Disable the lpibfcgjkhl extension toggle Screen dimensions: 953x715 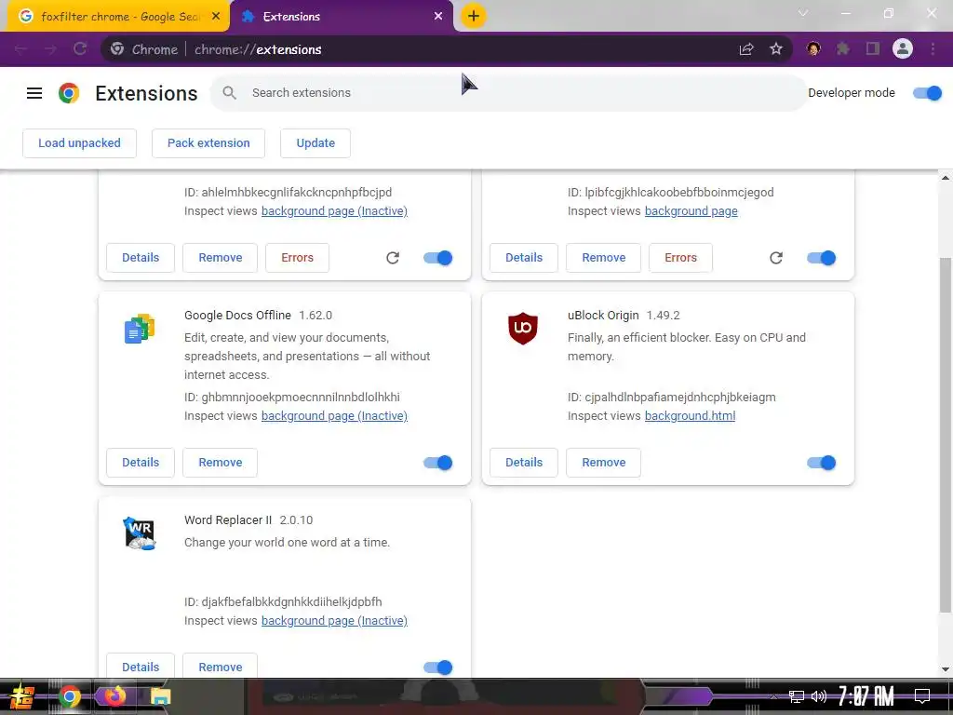pyautogui.click(x=822, y=258)
